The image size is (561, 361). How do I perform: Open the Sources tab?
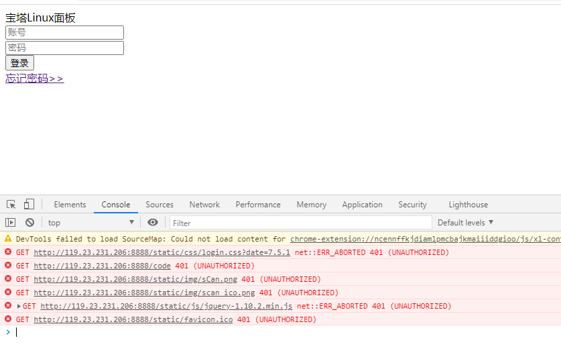(160, 205)
